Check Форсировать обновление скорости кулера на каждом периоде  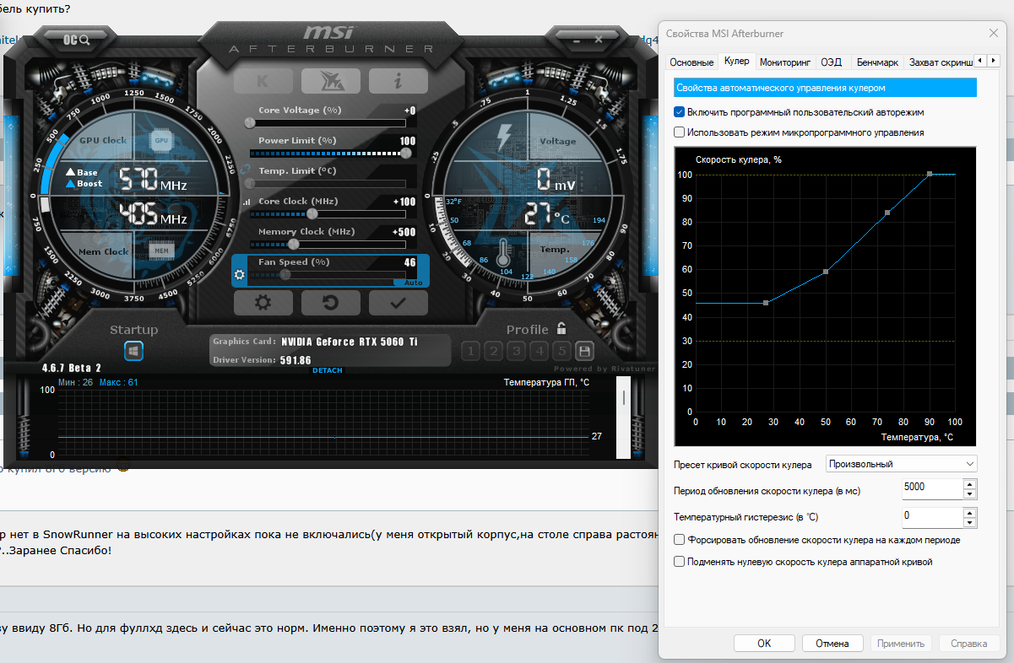[x=680, y=540]
